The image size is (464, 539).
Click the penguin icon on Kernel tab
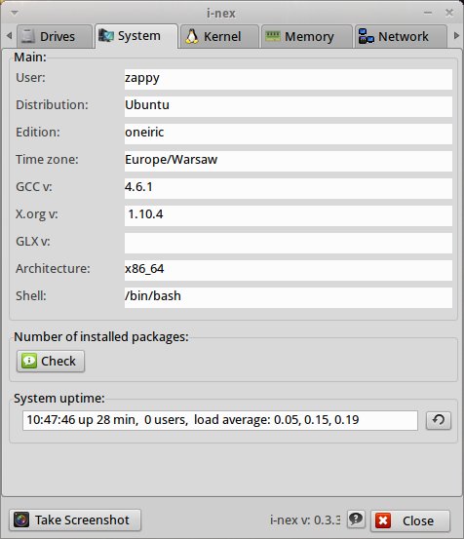(x=192, y=36)
